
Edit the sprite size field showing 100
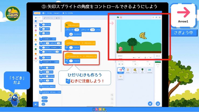pyautogui.click(x=135, y=64)
